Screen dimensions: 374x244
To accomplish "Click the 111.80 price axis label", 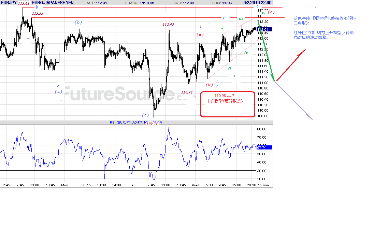I will point(263,61).
